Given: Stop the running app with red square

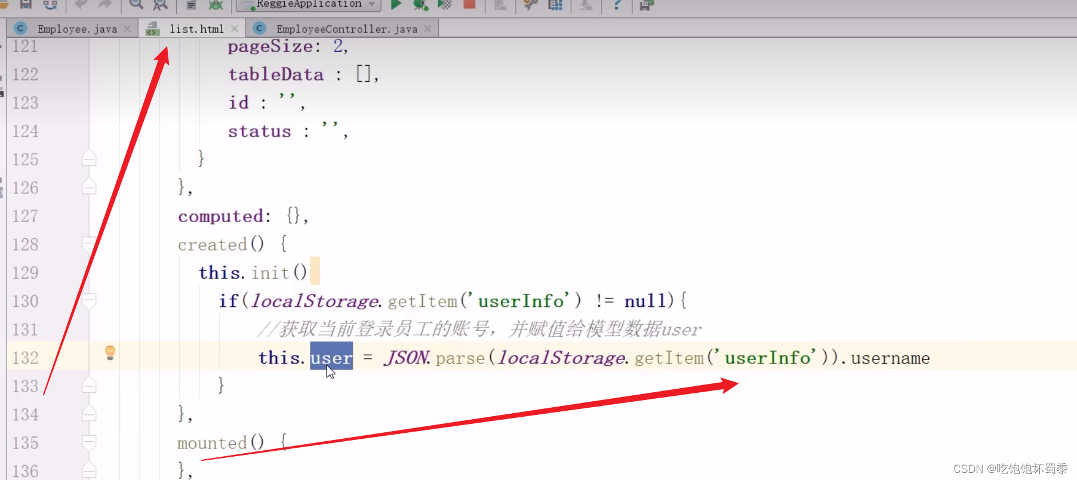Looking at the screenshot, I should [x=469, y=4].
